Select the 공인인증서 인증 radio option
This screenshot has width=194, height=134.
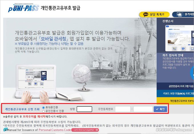click(43, 111)
